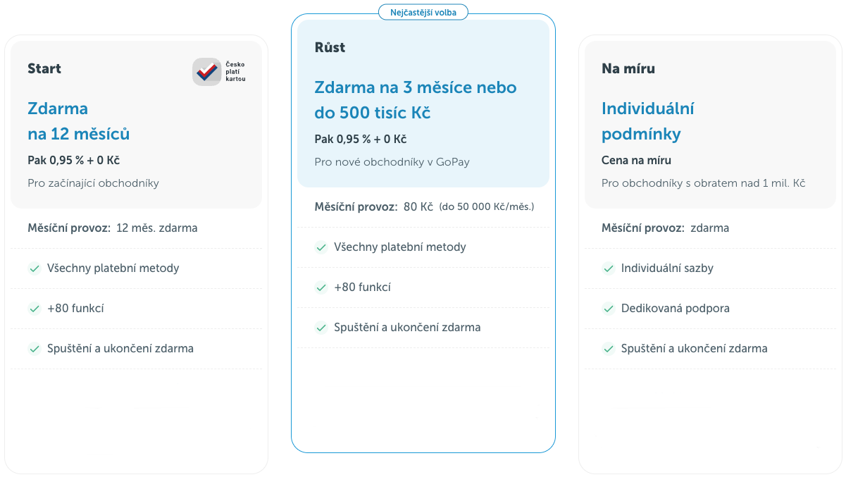The image size is (846, 482).
Task: Click Zdarma na 12 měsíců offer
Action: point(78,121)
